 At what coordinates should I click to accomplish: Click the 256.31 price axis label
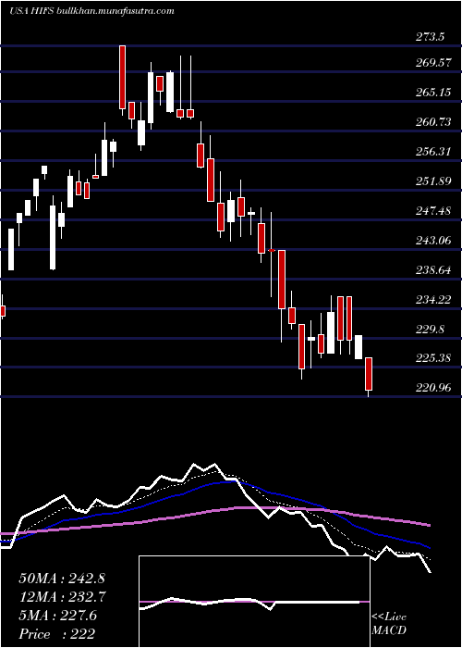(433, 152)
